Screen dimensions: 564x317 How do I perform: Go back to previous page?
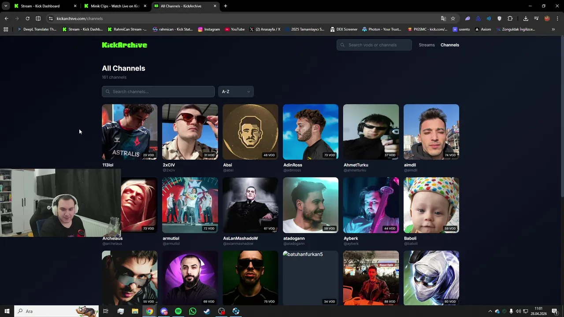click(x=6, y=18)
